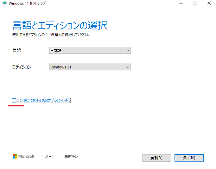The height and width of the screenshot is (169, 216).
Task: Tick the この PC におすすめのオプションを使う checkbox
Action: pyautogui.click(x=14, y=101)
